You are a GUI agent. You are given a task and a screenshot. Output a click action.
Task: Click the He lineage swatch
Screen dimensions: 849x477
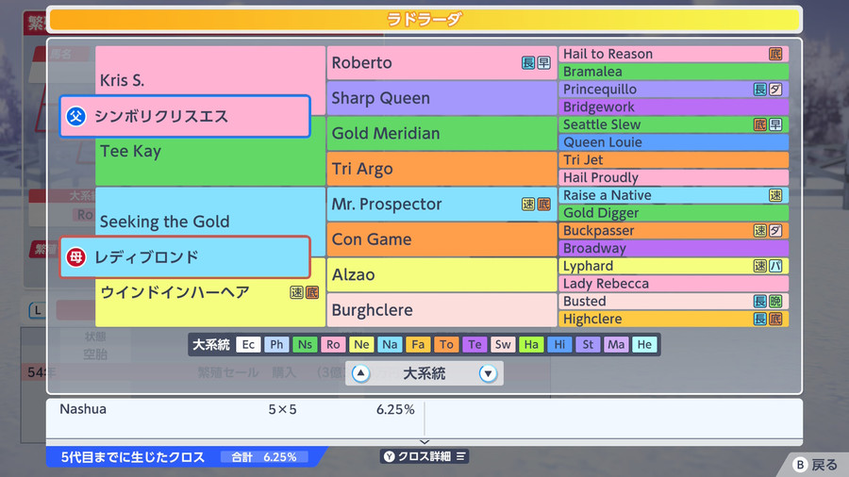(x=644, y=344)
